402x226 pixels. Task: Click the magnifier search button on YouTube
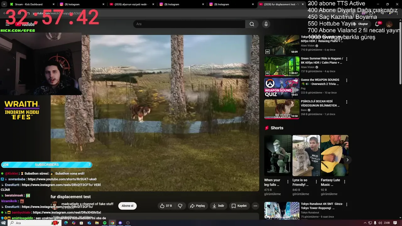pos(252,24)
